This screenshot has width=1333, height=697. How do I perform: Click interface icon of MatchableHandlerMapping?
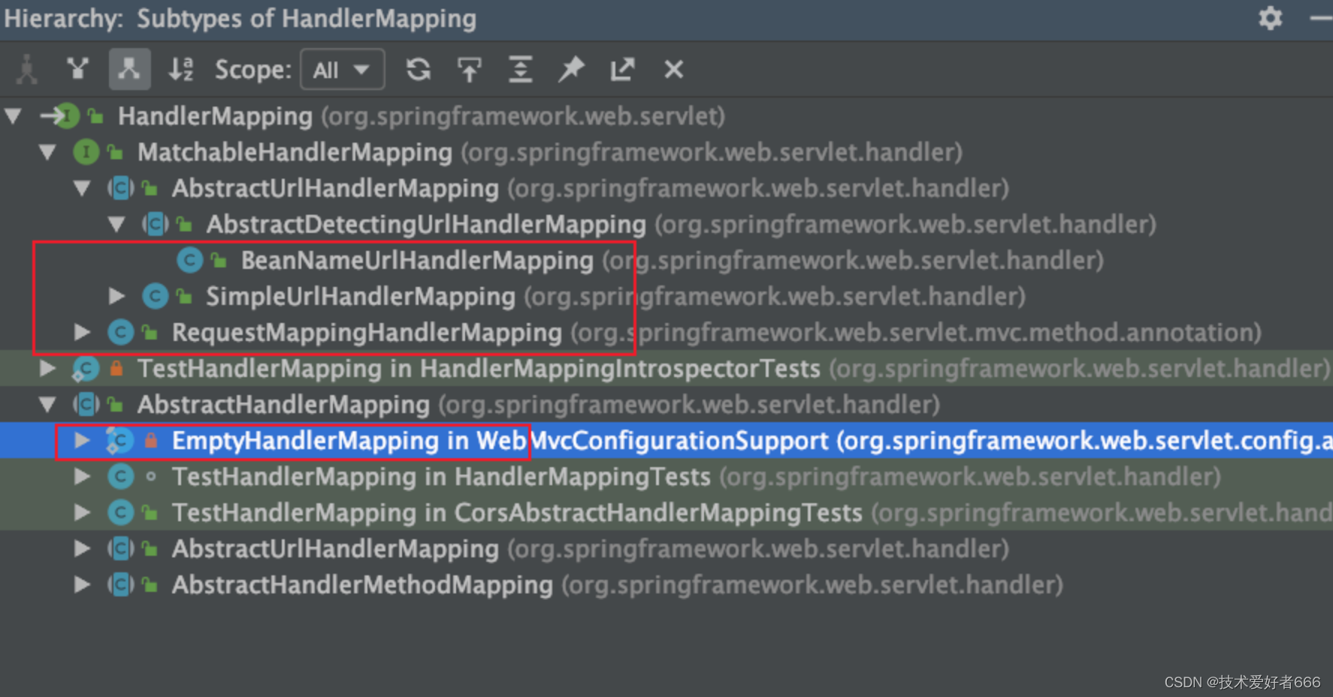tap(86, 152)
